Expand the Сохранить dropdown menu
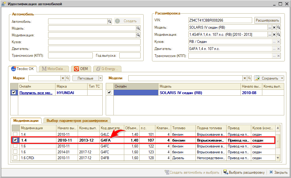This screenshot has height=178, width=291. click(282, 78)
